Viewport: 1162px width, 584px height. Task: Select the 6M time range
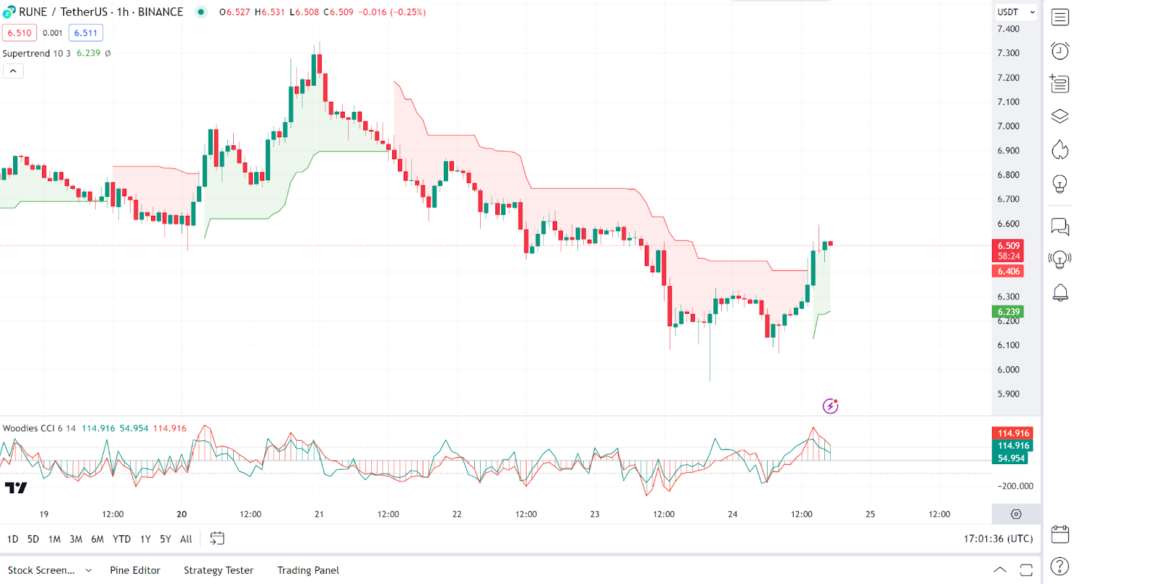coord(97,539)
